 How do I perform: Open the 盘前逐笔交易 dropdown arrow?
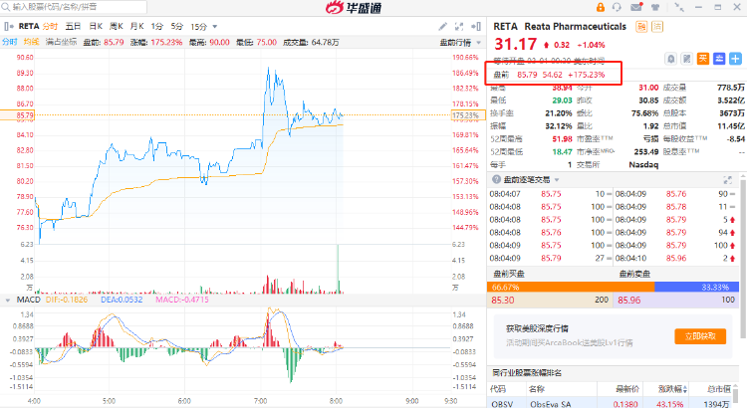tap(557, 180)
